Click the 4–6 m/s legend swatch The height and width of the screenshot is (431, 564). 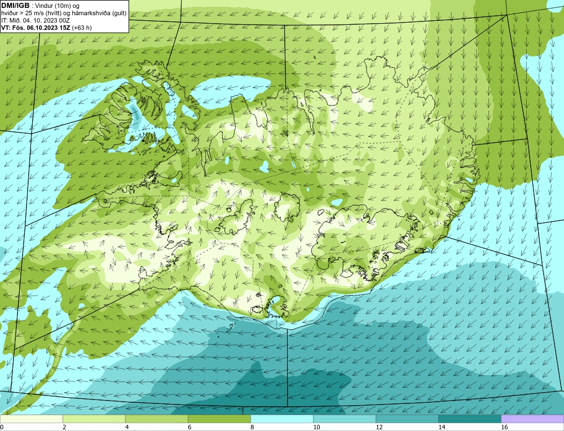156,419
